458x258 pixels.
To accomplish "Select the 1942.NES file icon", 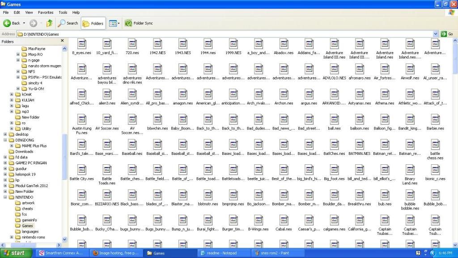I will 157,44.
